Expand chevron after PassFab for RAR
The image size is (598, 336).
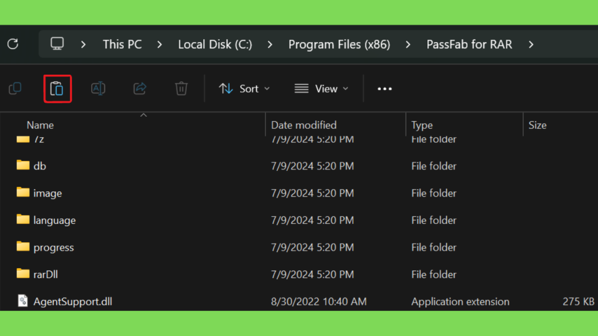pos(531,44)
